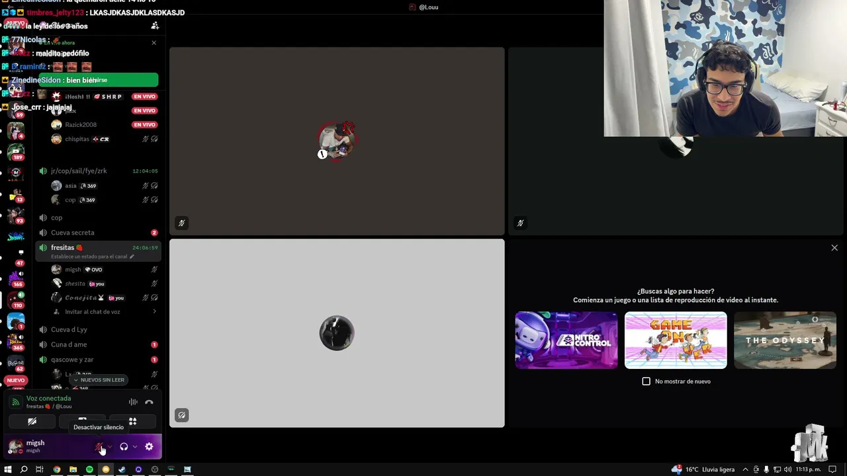Expand the Invitar al chat de voz chevron
The width and height of the screenshot is (847, 476).
pyautogui.click(x=154, y=311)
